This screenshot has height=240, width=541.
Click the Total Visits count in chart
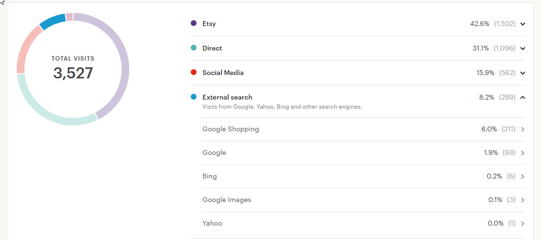[x=73, y=73]
